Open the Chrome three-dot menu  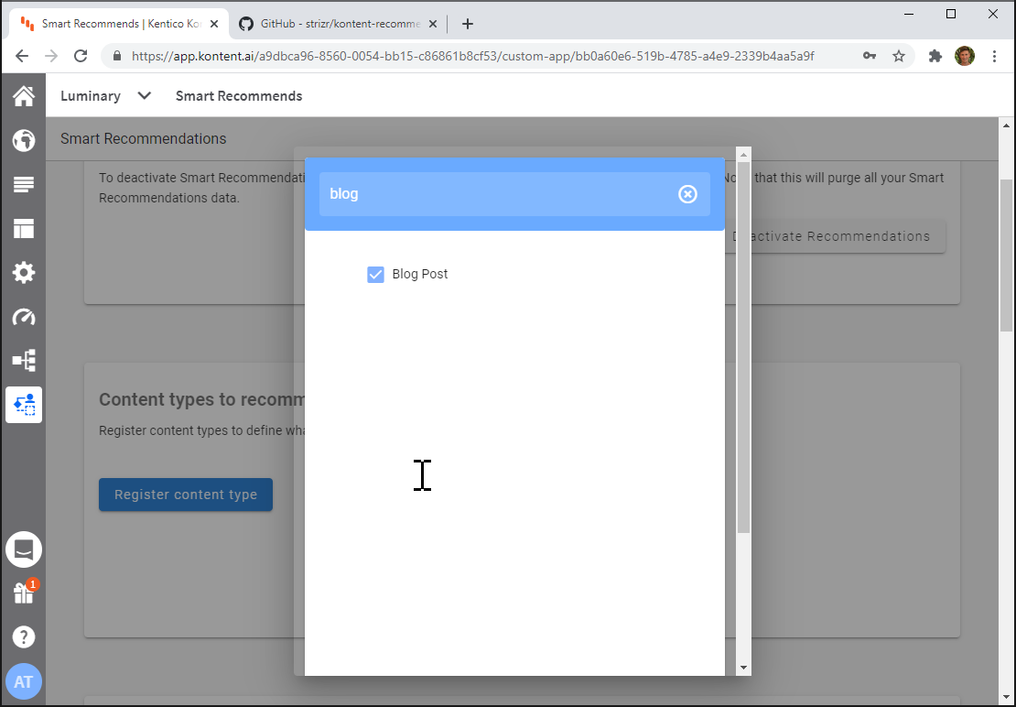(995, 56)
